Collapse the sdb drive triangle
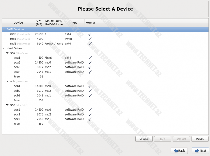 tap(7, 81)
